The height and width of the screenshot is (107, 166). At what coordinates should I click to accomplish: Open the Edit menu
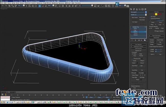[6, 3]
